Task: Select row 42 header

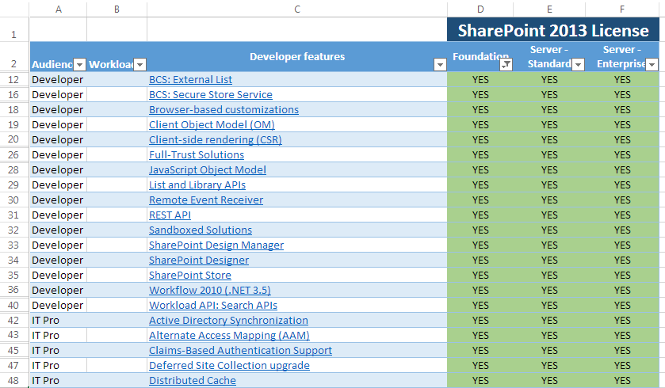Action: [14, 320]
